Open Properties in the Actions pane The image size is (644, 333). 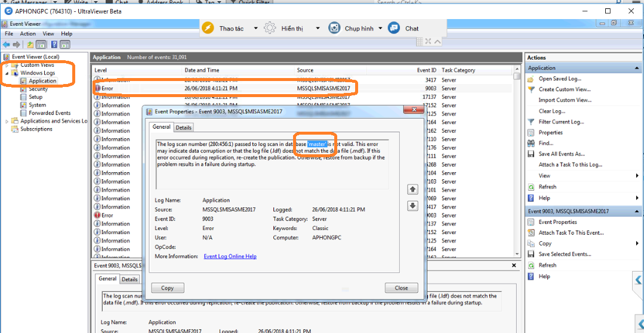coord(551,132)
